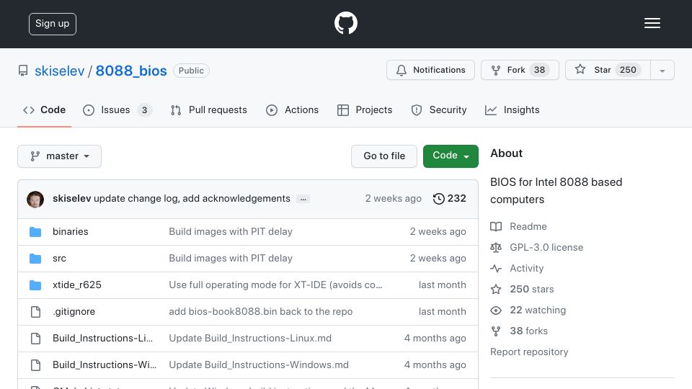Screen dimensions: 692x389
Task: Open the xtide_r625 folder name
Action: click(x=77, y=285)
